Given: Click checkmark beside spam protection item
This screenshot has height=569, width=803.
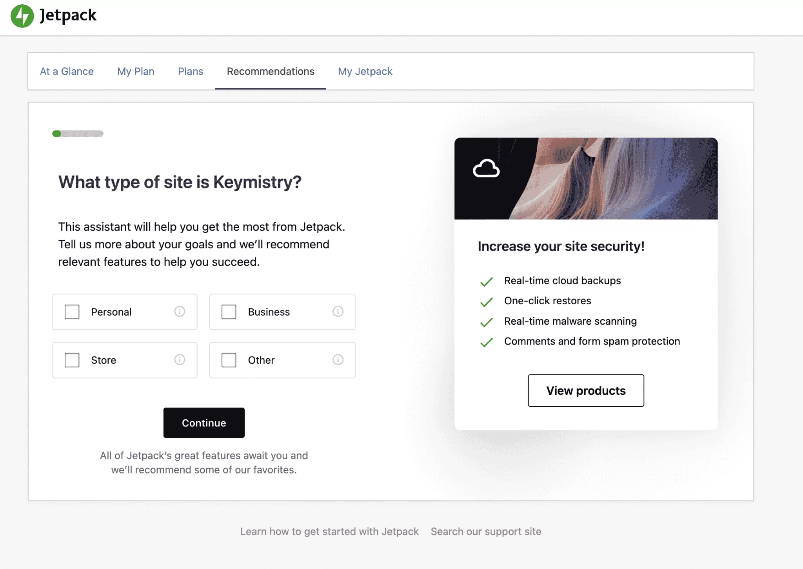Looking at the screenshot, I should [x=487, y=342].
